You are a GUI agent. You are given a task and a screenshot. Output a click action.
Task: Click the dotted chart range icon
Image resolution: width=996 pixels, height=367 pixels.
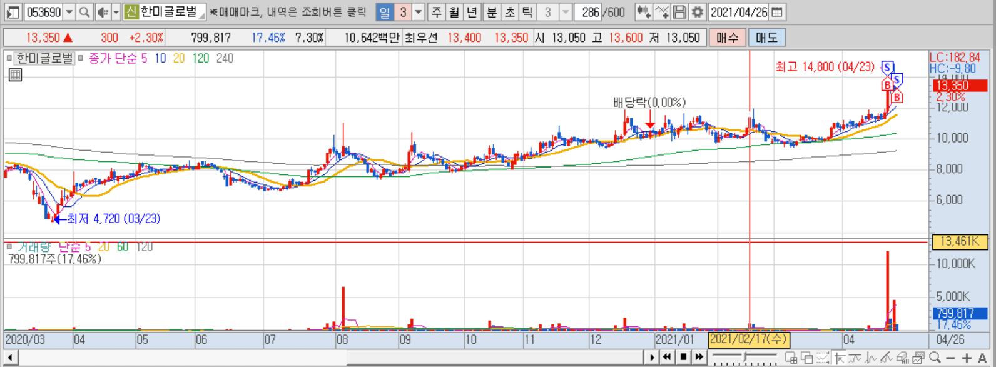[x=823, y=358]
